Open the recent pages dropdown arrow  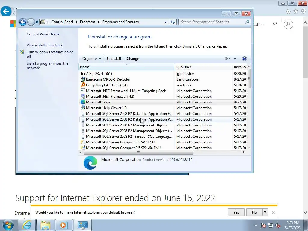point(37,22)
